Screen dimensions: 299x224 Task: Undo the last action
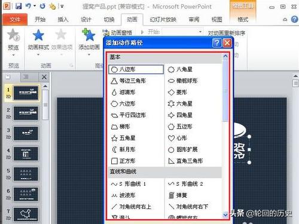click(x=28, y=6)
